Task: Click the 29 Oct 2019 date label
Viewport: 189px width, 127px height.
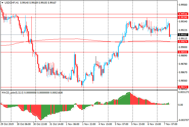Action: 7,124
